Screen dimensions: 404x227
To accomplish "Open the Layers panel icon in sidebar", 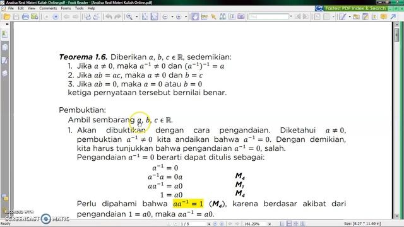I will click(x=5, y=73).
